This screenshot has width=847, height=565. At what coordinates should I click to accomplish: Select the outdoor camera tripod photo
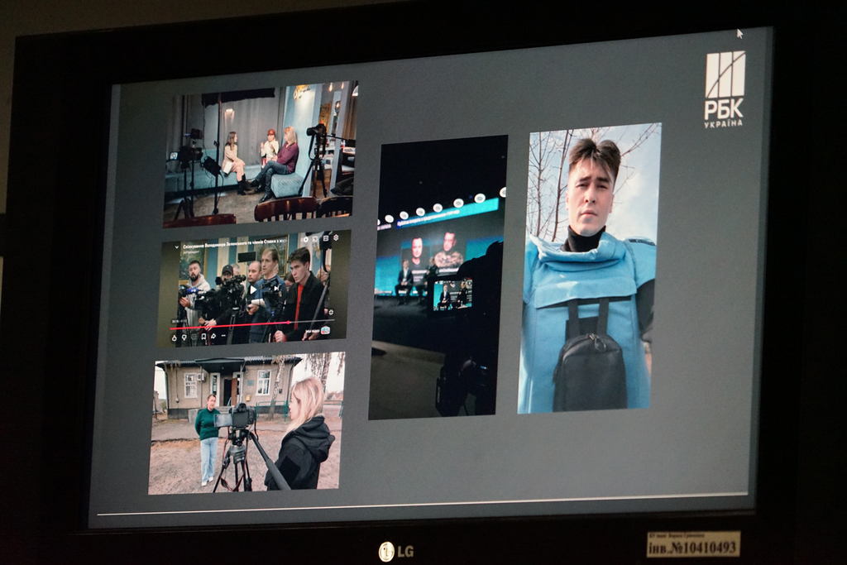click(246, 424)
